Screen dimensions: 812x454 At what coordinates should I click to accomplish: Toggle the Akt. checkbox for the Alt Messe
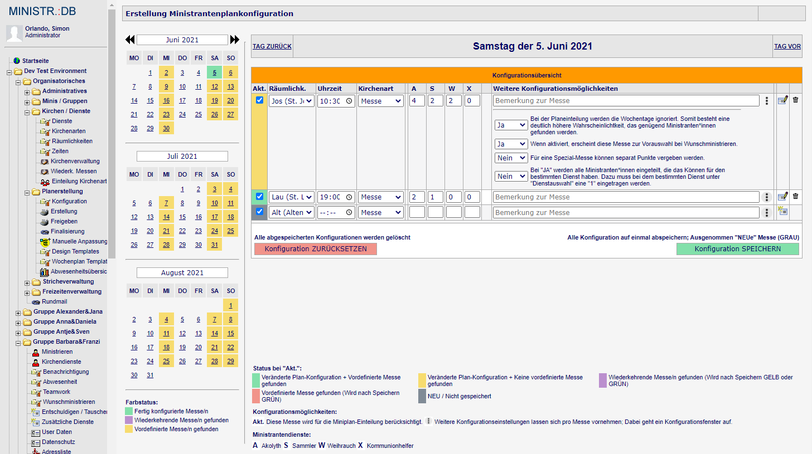pos(259,211)
